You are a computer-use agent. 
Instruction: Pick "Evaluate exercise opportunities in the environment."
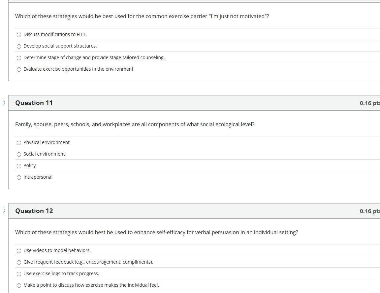point(19,69)
